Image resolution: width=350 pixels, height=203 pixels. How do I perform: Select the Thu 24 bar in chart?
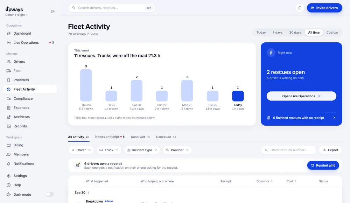[x=86, y=85]
